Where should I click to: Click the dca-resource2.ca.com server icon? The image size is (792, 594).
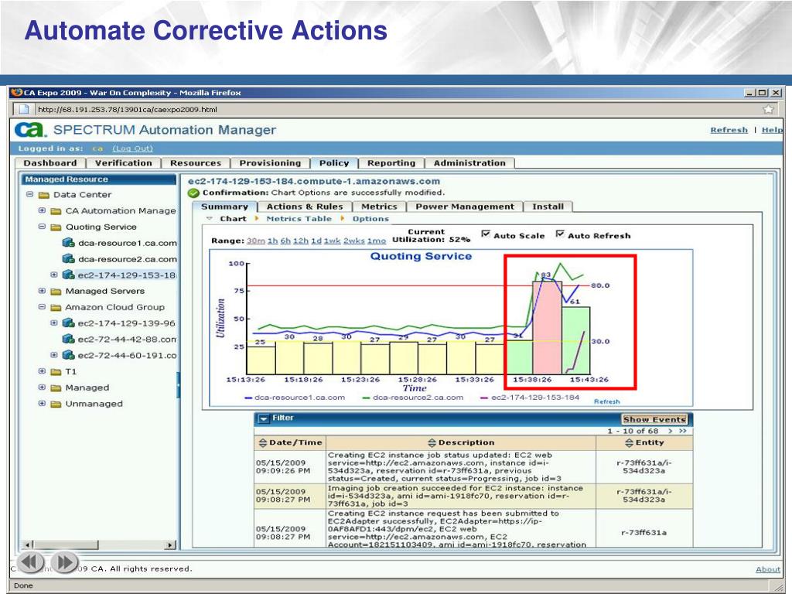(x=68, y=259)
